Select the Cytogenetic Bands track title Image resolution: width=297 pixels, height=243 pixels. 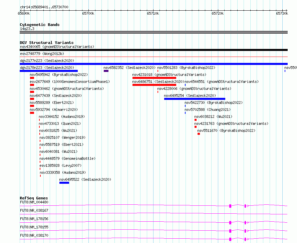pos(40,25)
